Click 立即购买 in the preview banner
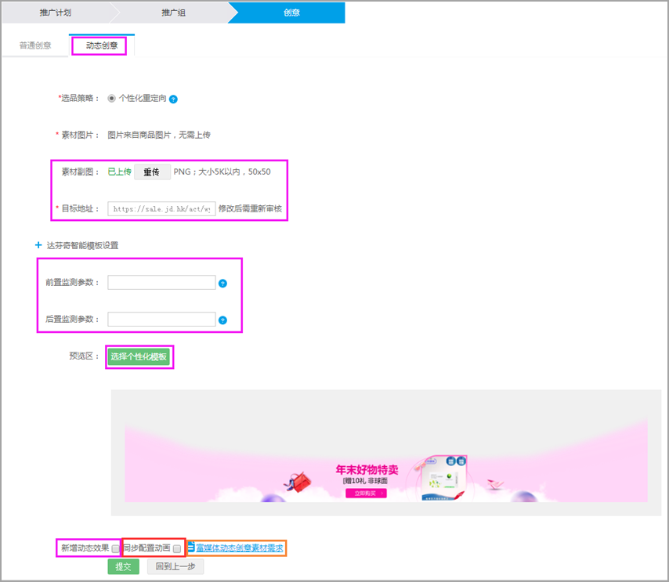Screen dimensions: 669x582 [366, 493]
